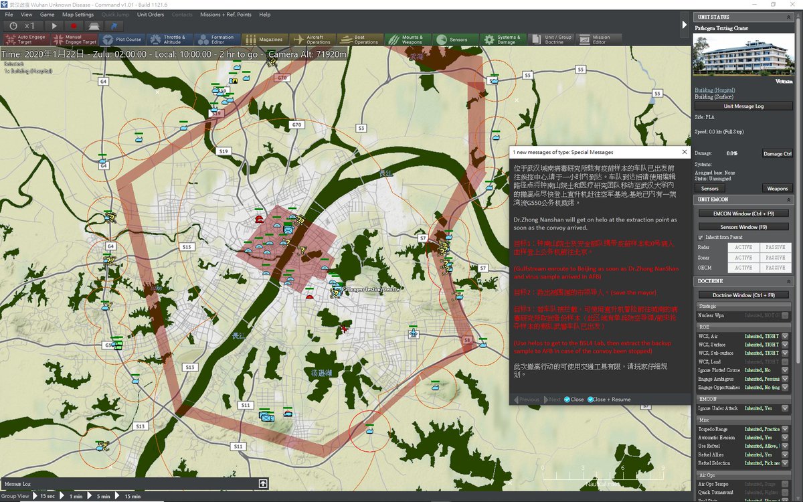This screenshot has height=502, width=803.
Task: Set OECM to PASSIVE
Action: point(776,268)
